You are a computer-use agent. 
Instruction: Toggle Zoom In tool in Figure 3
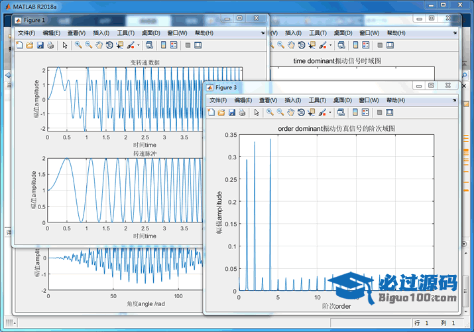tap(270, 113)
